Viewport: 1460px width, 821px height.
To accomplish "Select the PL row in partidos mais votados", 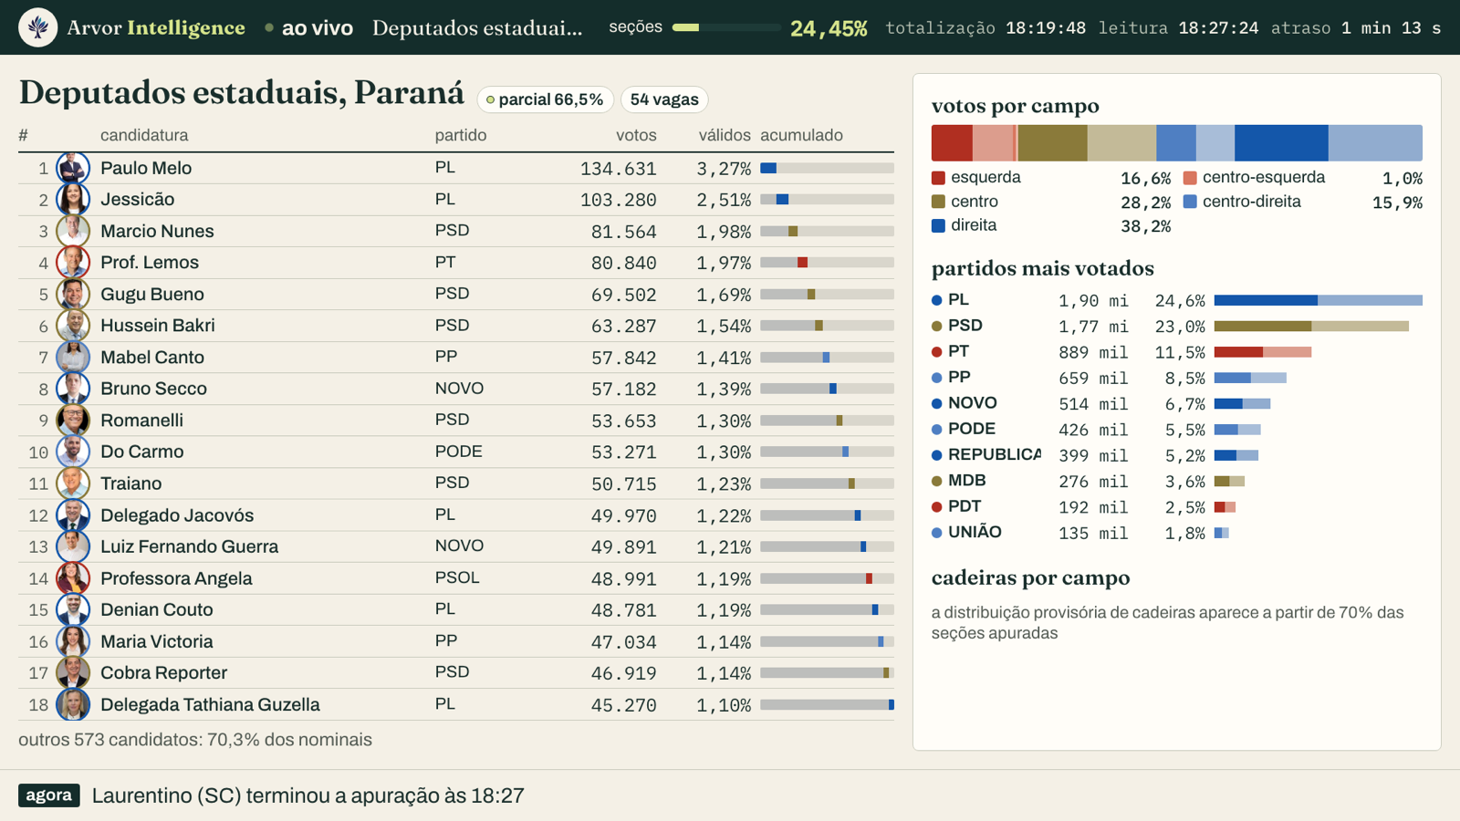I will 1176,300.
